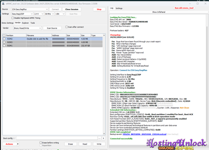Click the Boot config browse (...) button
Screen dimensions: 209x150
point(99,138)
